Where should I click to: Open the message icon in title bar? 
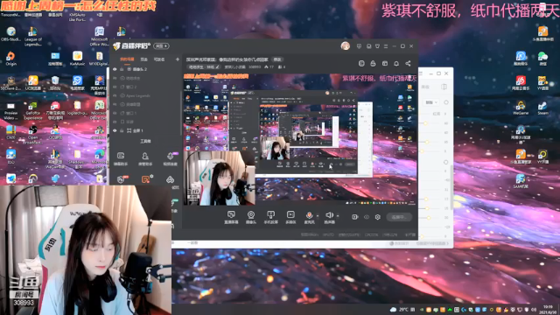point(368,46)
